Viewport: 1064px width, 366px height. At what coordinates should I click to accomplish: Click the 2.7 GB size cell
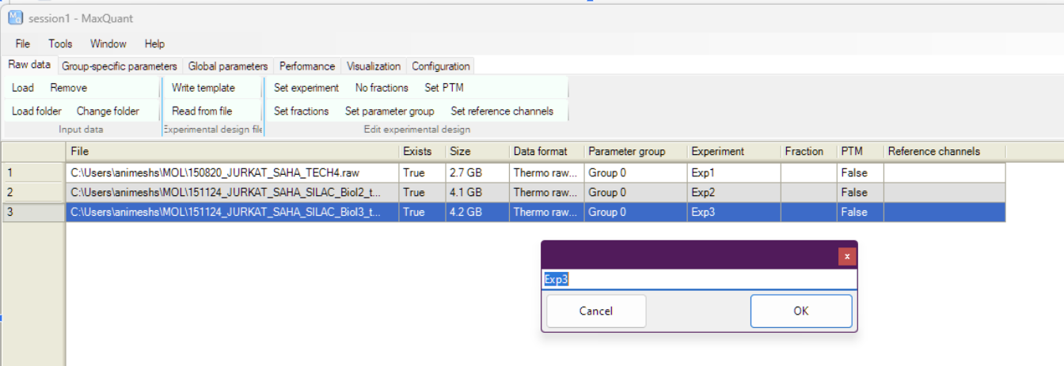point(477,172)
